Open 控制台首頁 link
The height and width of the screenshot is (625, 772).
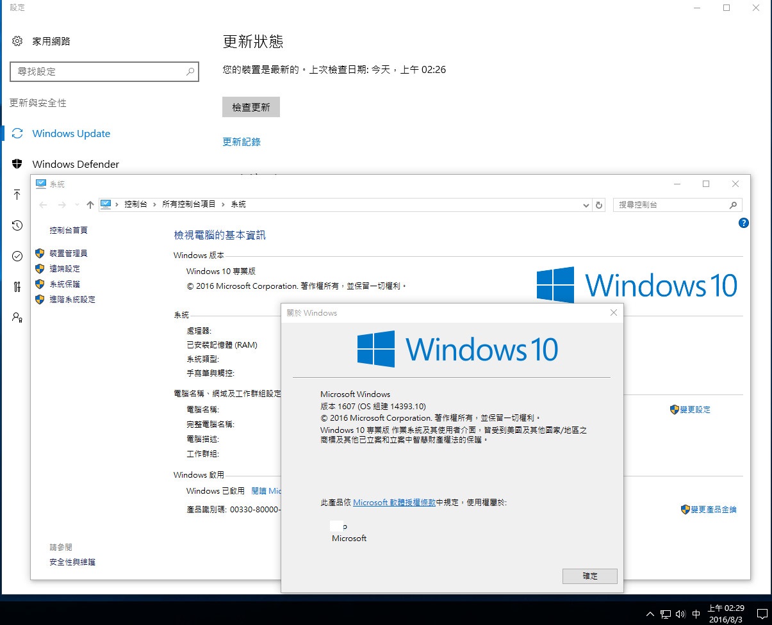tap(69, 230)
